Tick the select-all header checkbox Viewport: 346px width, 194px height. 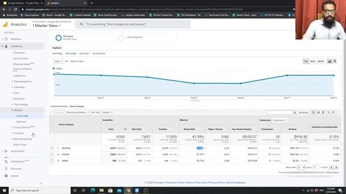click(52, 124)
